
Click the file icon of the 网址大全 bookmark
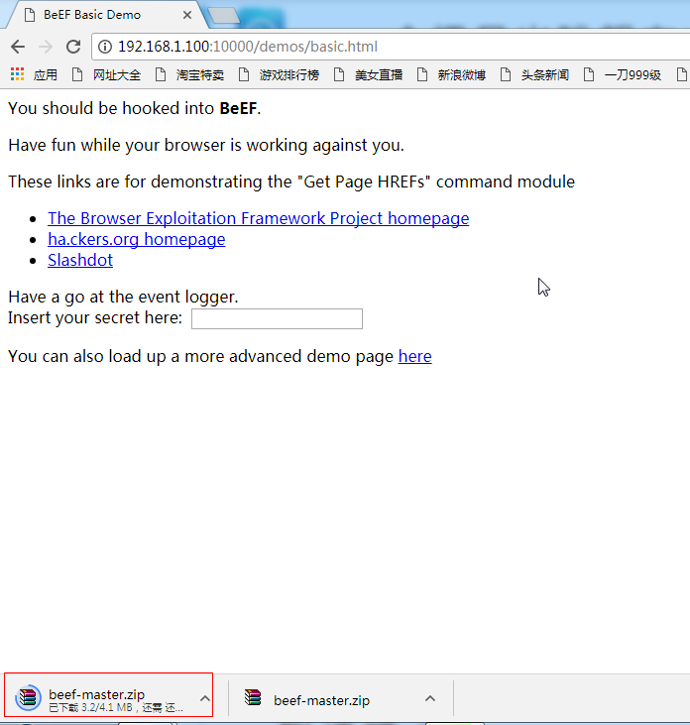[77, 74]
